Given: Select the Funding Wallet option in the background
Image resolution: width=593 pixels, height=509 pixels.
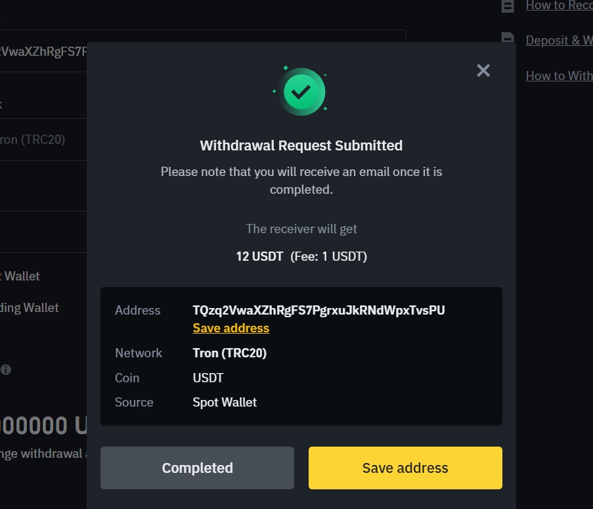Looking at the screenshot, I should [x=30, y=308].
